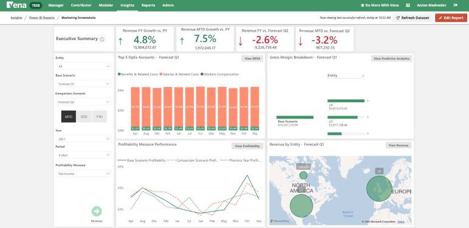469x228 pixels.
Task: Open the help question mark icon
Action: pyautogui.click(x=408, y=5)
